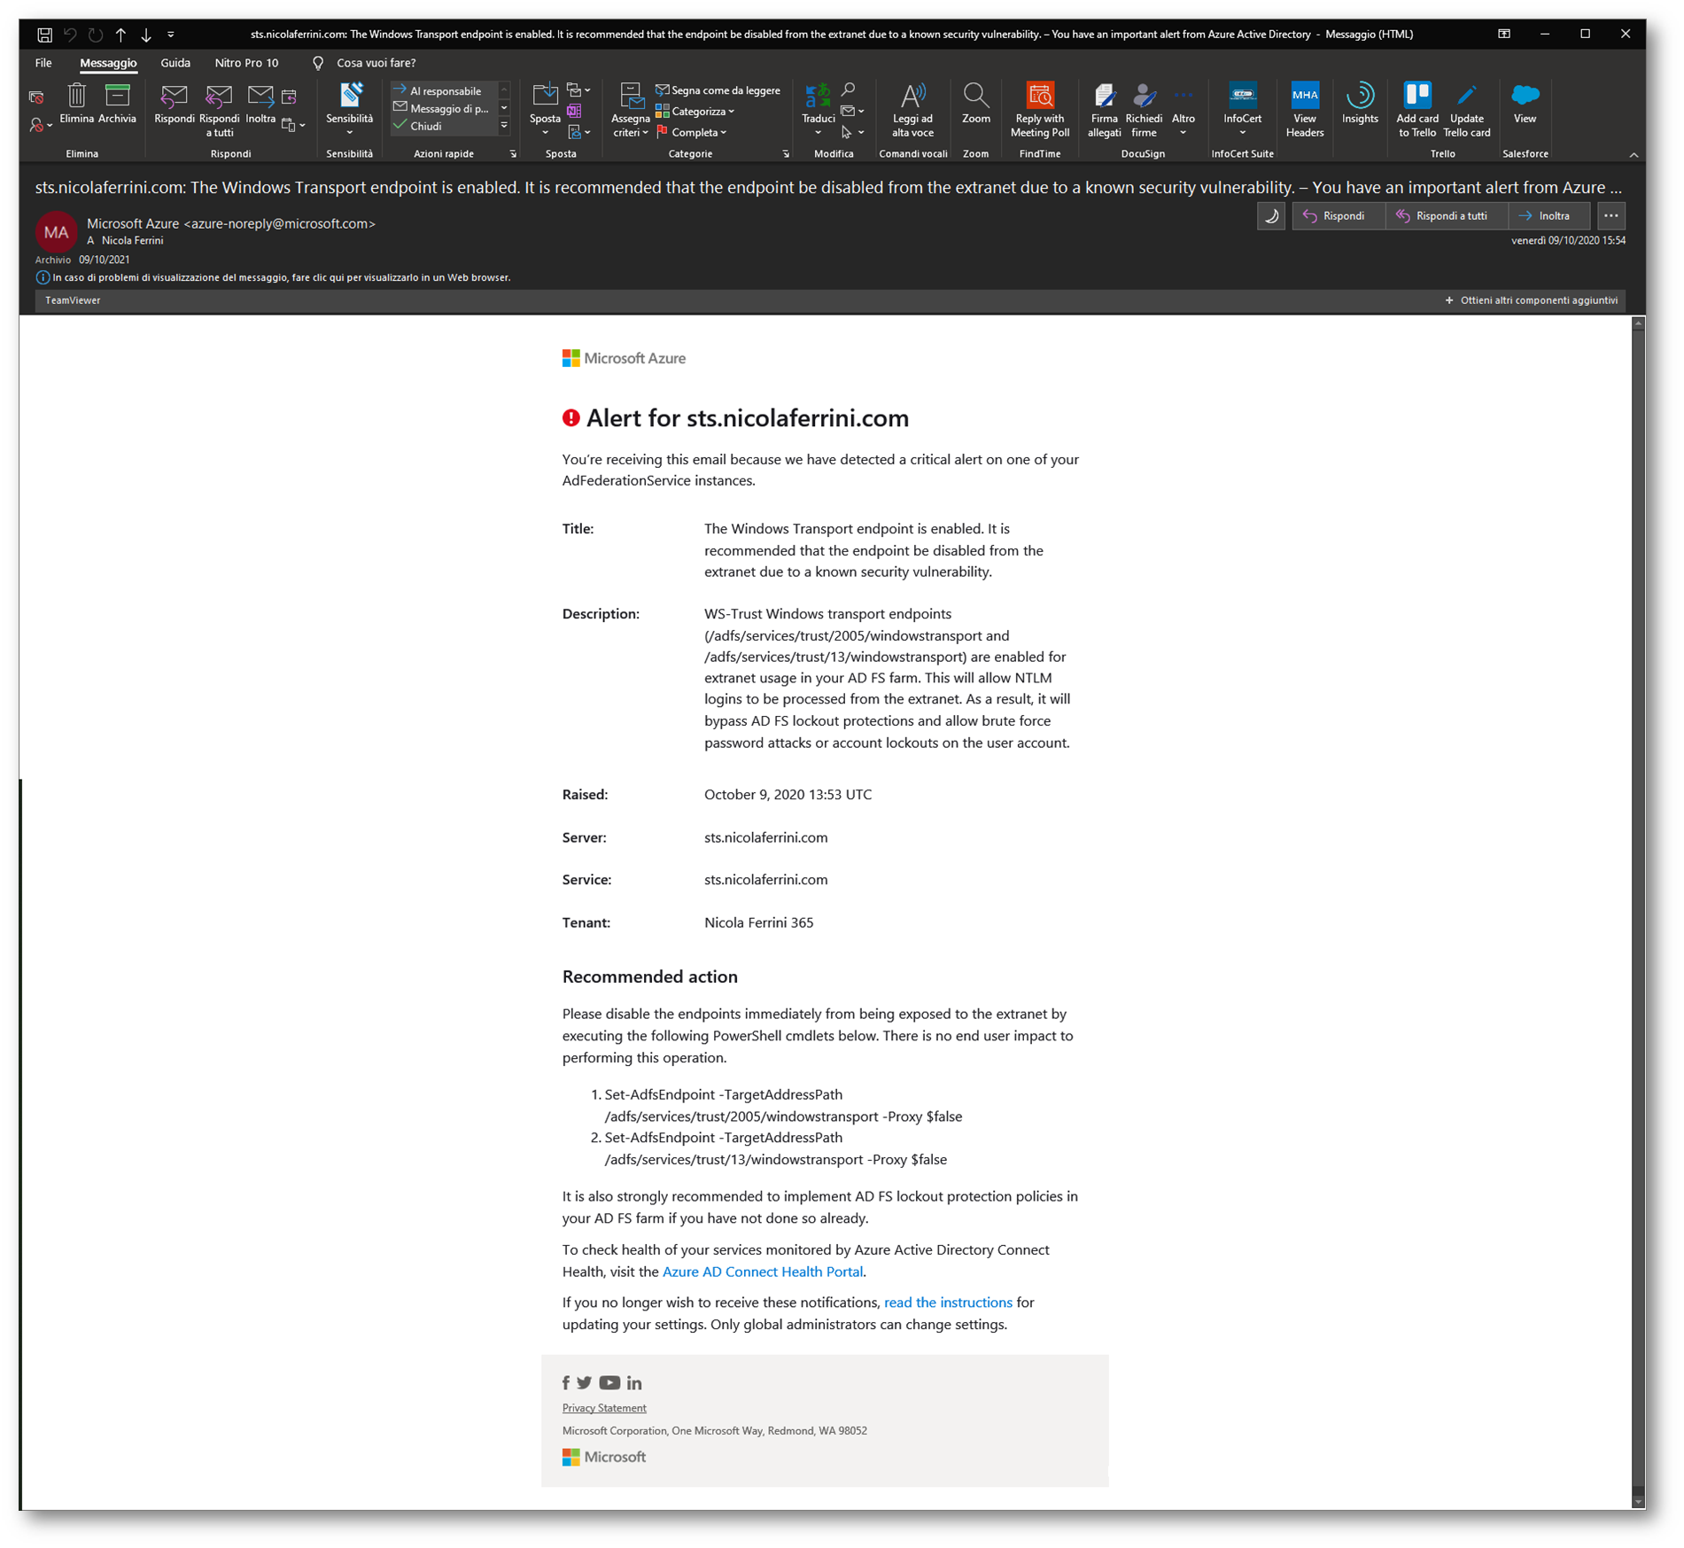Open the Nitro Pro 10 tab
Screen dimensions: 1684x1548
pos(246,63)
